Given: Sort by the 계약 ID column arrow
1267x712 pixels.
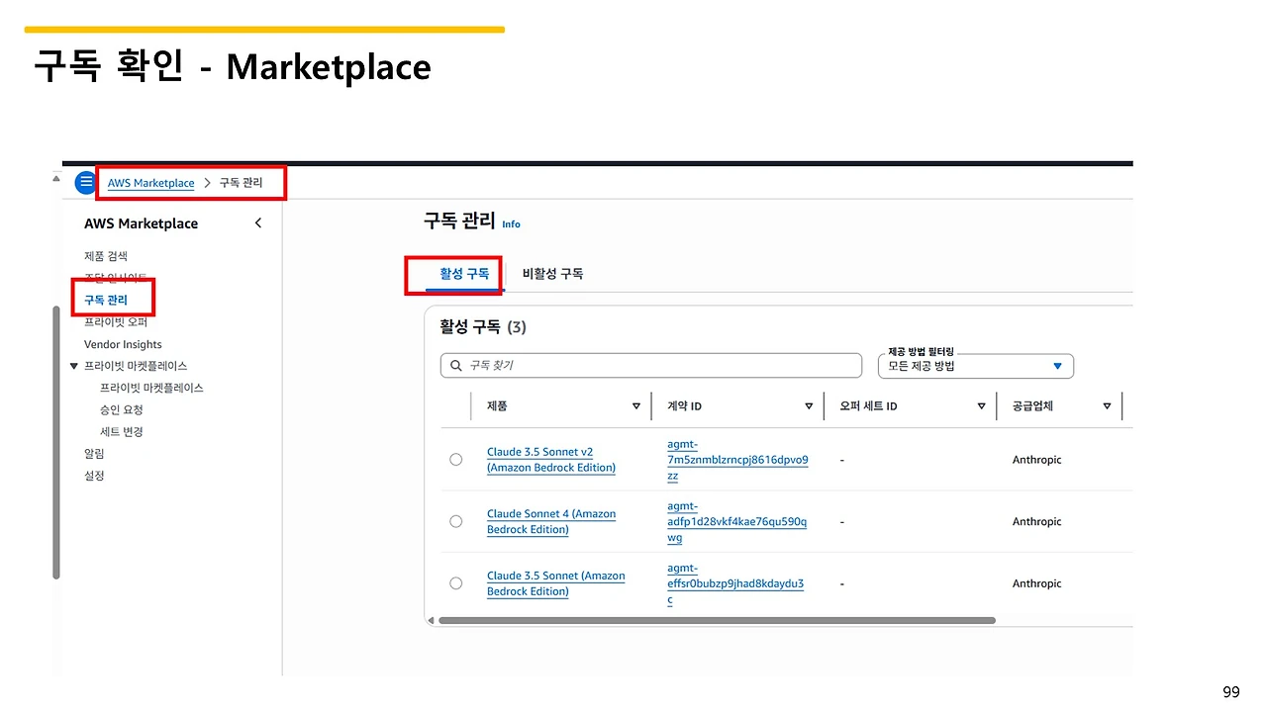Looking at the screenshot, I should [809, 406].
